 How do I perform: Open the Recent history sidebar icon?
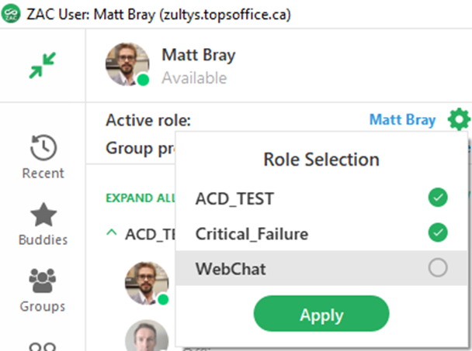[43, 147]
